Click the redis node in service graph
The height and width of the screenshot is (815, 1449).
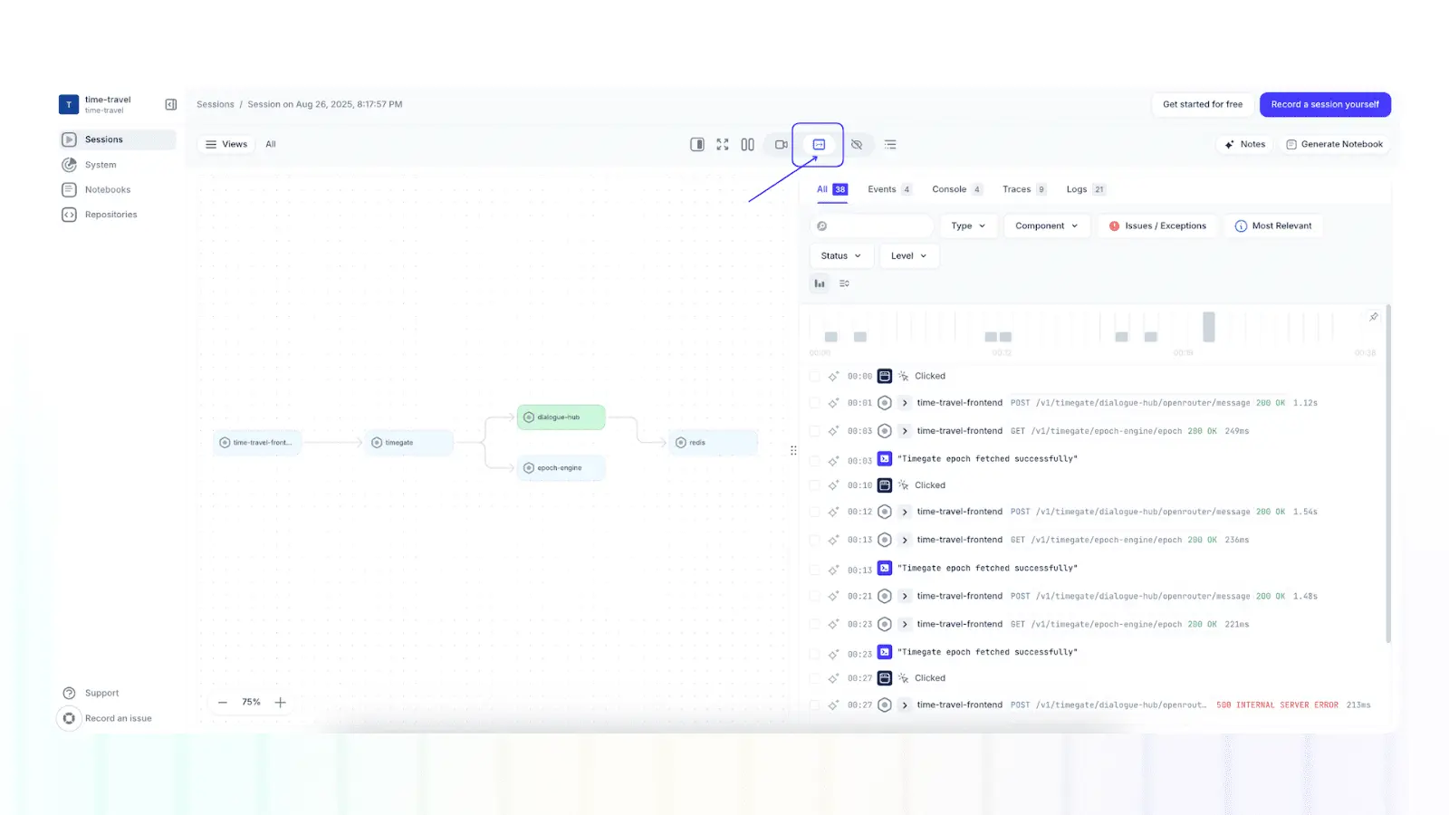point(713,443)
